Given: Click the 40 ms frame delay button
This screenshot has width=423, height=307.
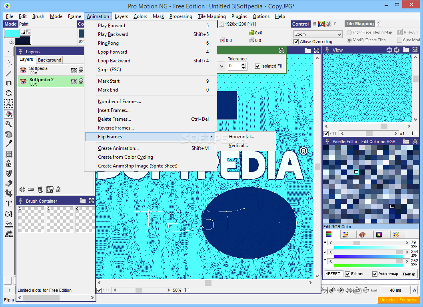Looking at the screenshot, I should pos(395,290).
